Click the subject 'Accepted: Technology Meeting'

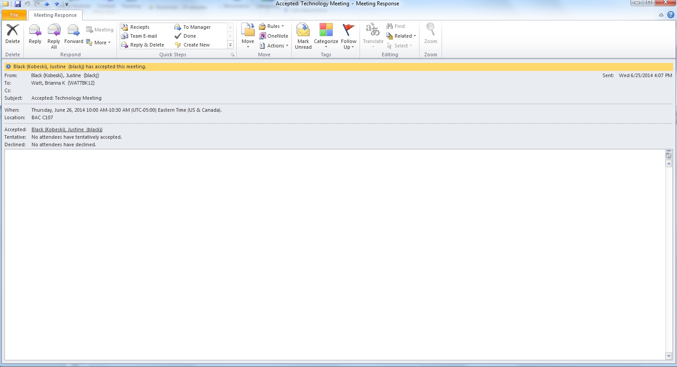[x=67, y=98]
